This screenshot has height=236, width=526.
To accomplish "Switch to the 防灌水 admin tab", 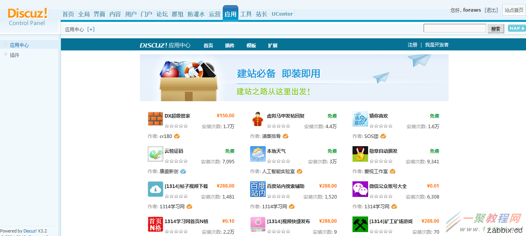I will tap(196, 14).
